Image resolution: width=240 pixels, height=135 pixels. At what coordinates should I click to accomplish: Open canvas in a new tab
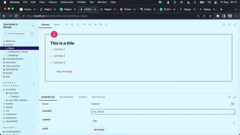coord(229,24)
